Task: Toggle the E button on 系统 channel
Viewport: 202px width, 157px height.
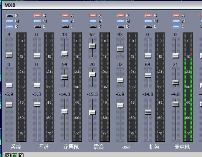Action: point(10,26)
